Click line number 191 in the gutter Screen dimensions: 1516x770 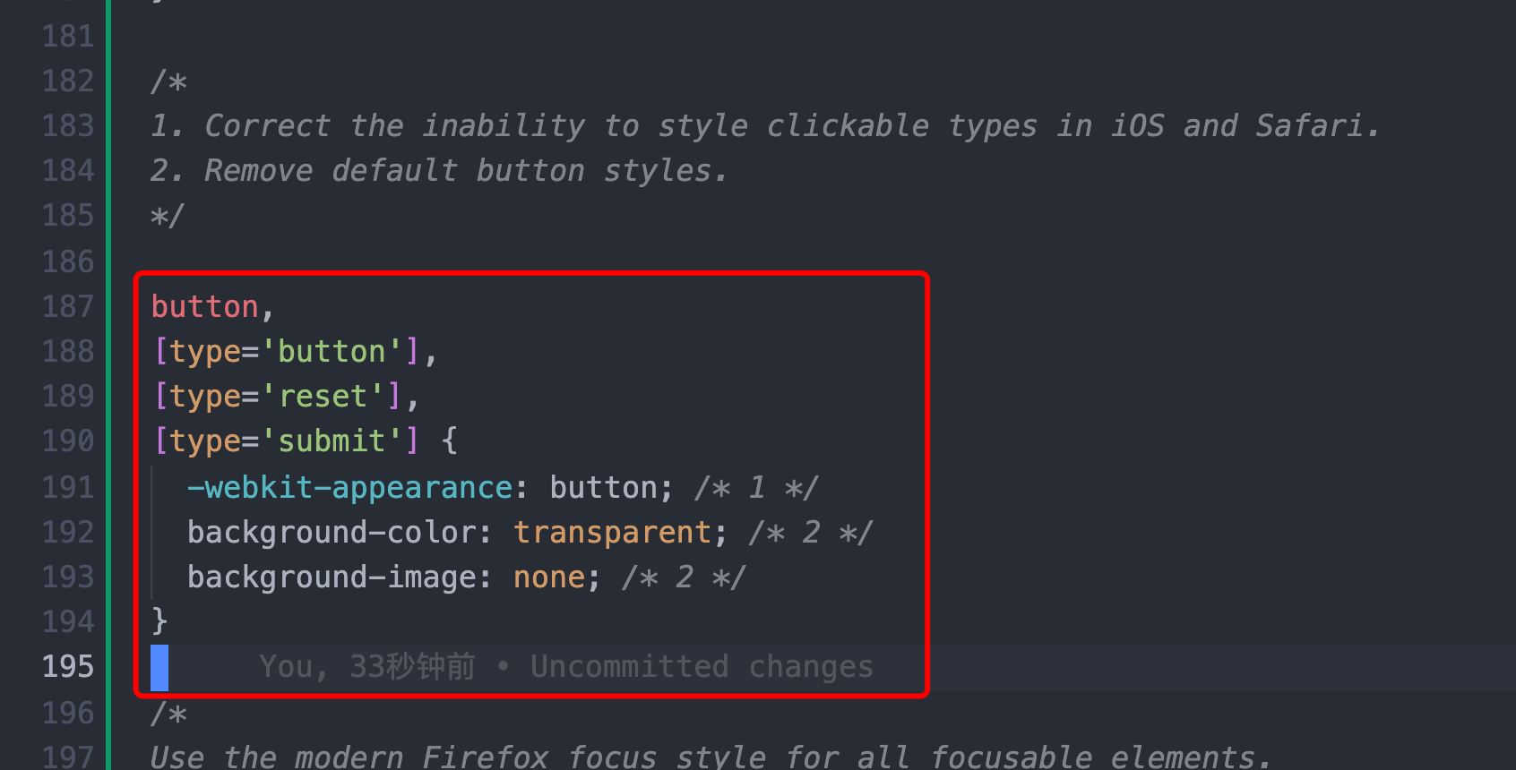[68, 487]
